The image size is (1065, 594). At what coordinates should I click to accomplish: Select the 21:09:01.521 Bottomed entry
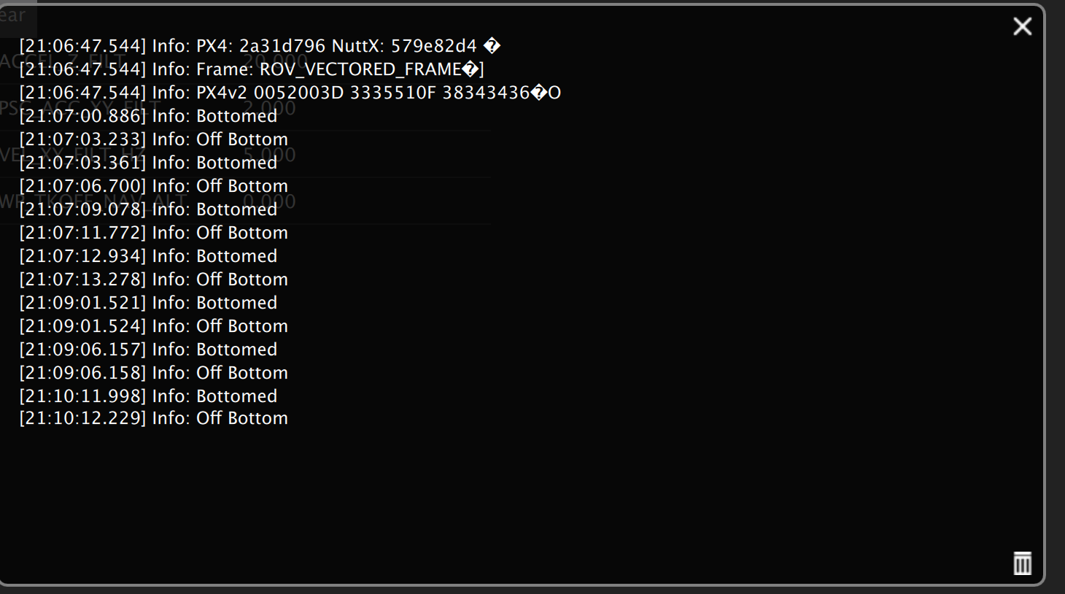pos(148,303)
